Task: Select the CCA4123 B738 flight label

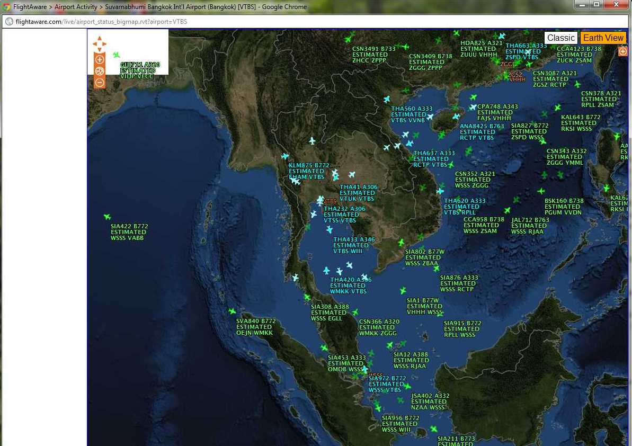Action: 579,55
